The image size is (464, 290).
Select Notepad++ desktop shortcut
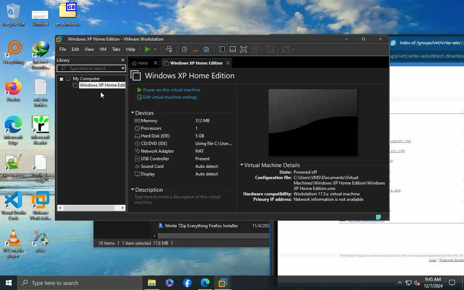pyautogui.click(x=13, y=166)
